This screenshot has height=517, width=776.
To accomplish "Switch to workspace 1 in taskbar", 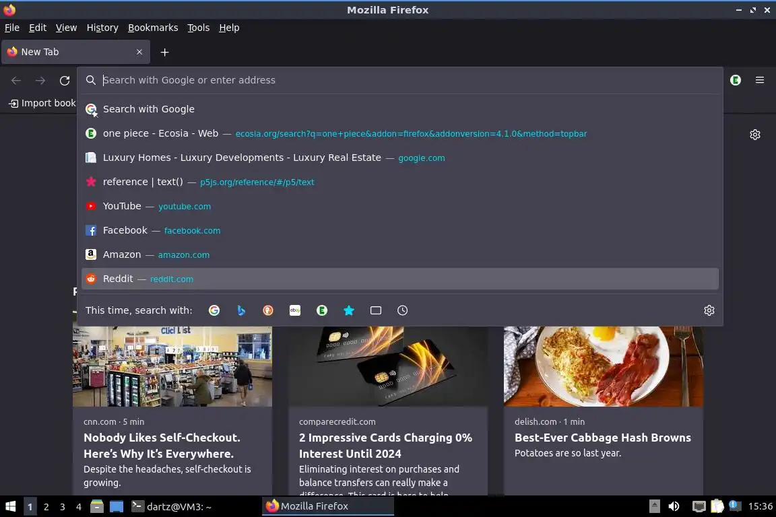I will 30,507.
